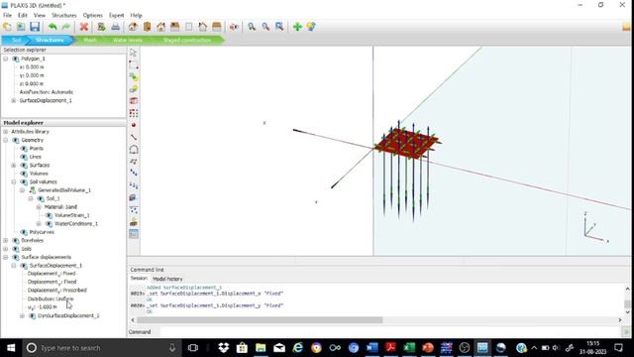Click the New project icon
This screenshot has width=634, height=357.
coord(7,27)
